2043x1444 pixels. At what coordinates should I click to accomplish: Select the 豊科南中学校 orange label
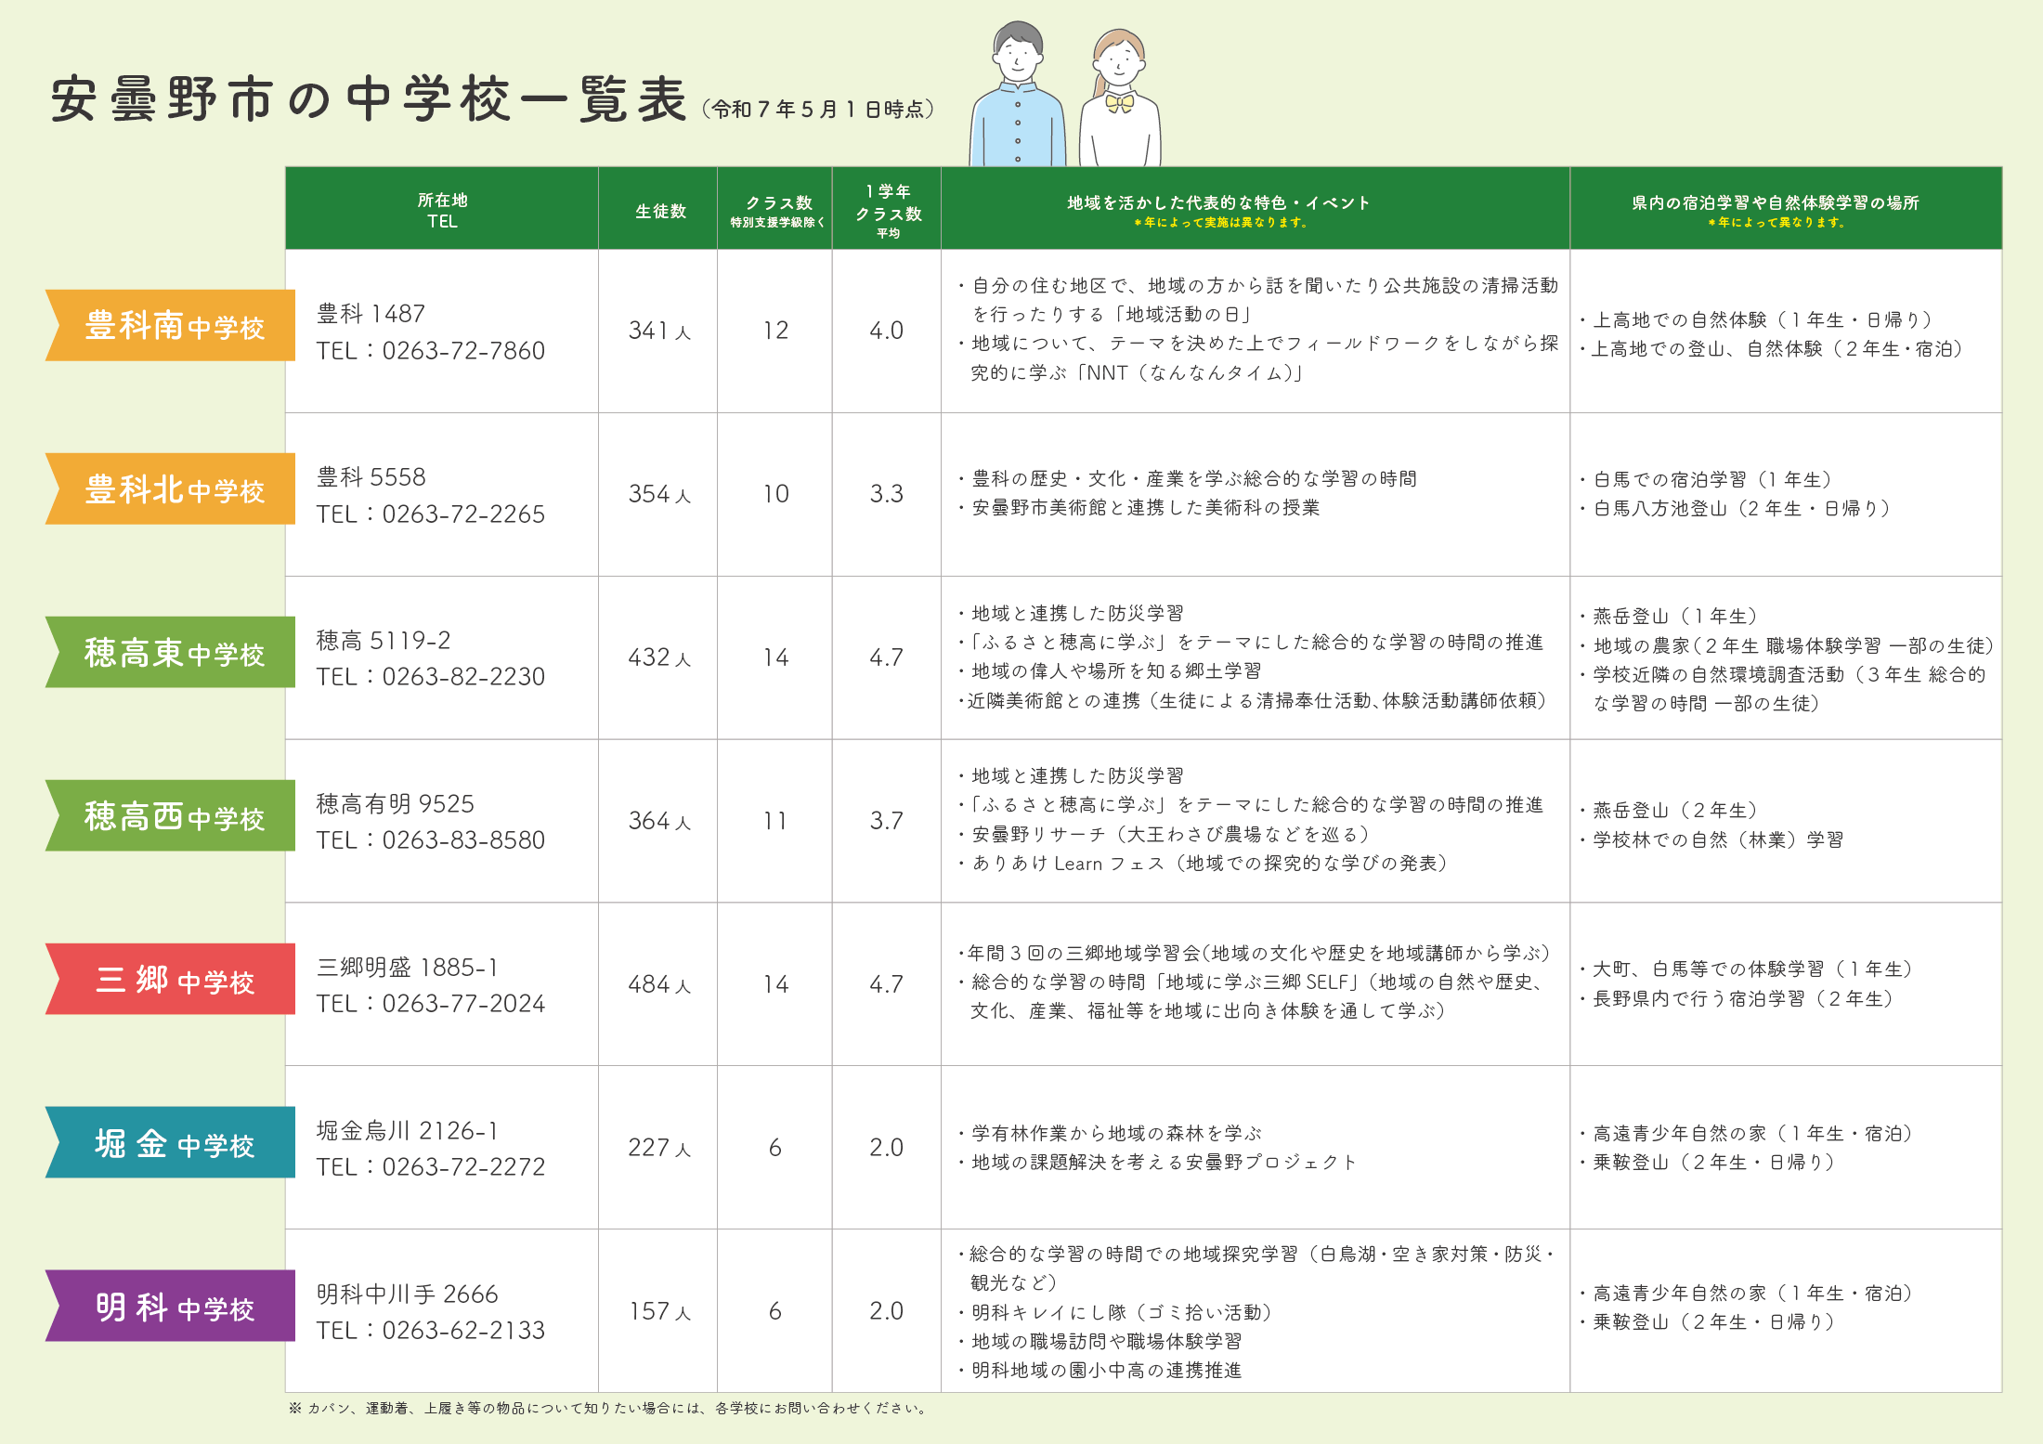[x=173, y=325]
